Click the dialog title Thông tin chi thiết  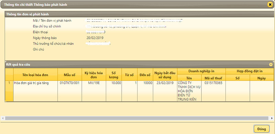point(36,5)
